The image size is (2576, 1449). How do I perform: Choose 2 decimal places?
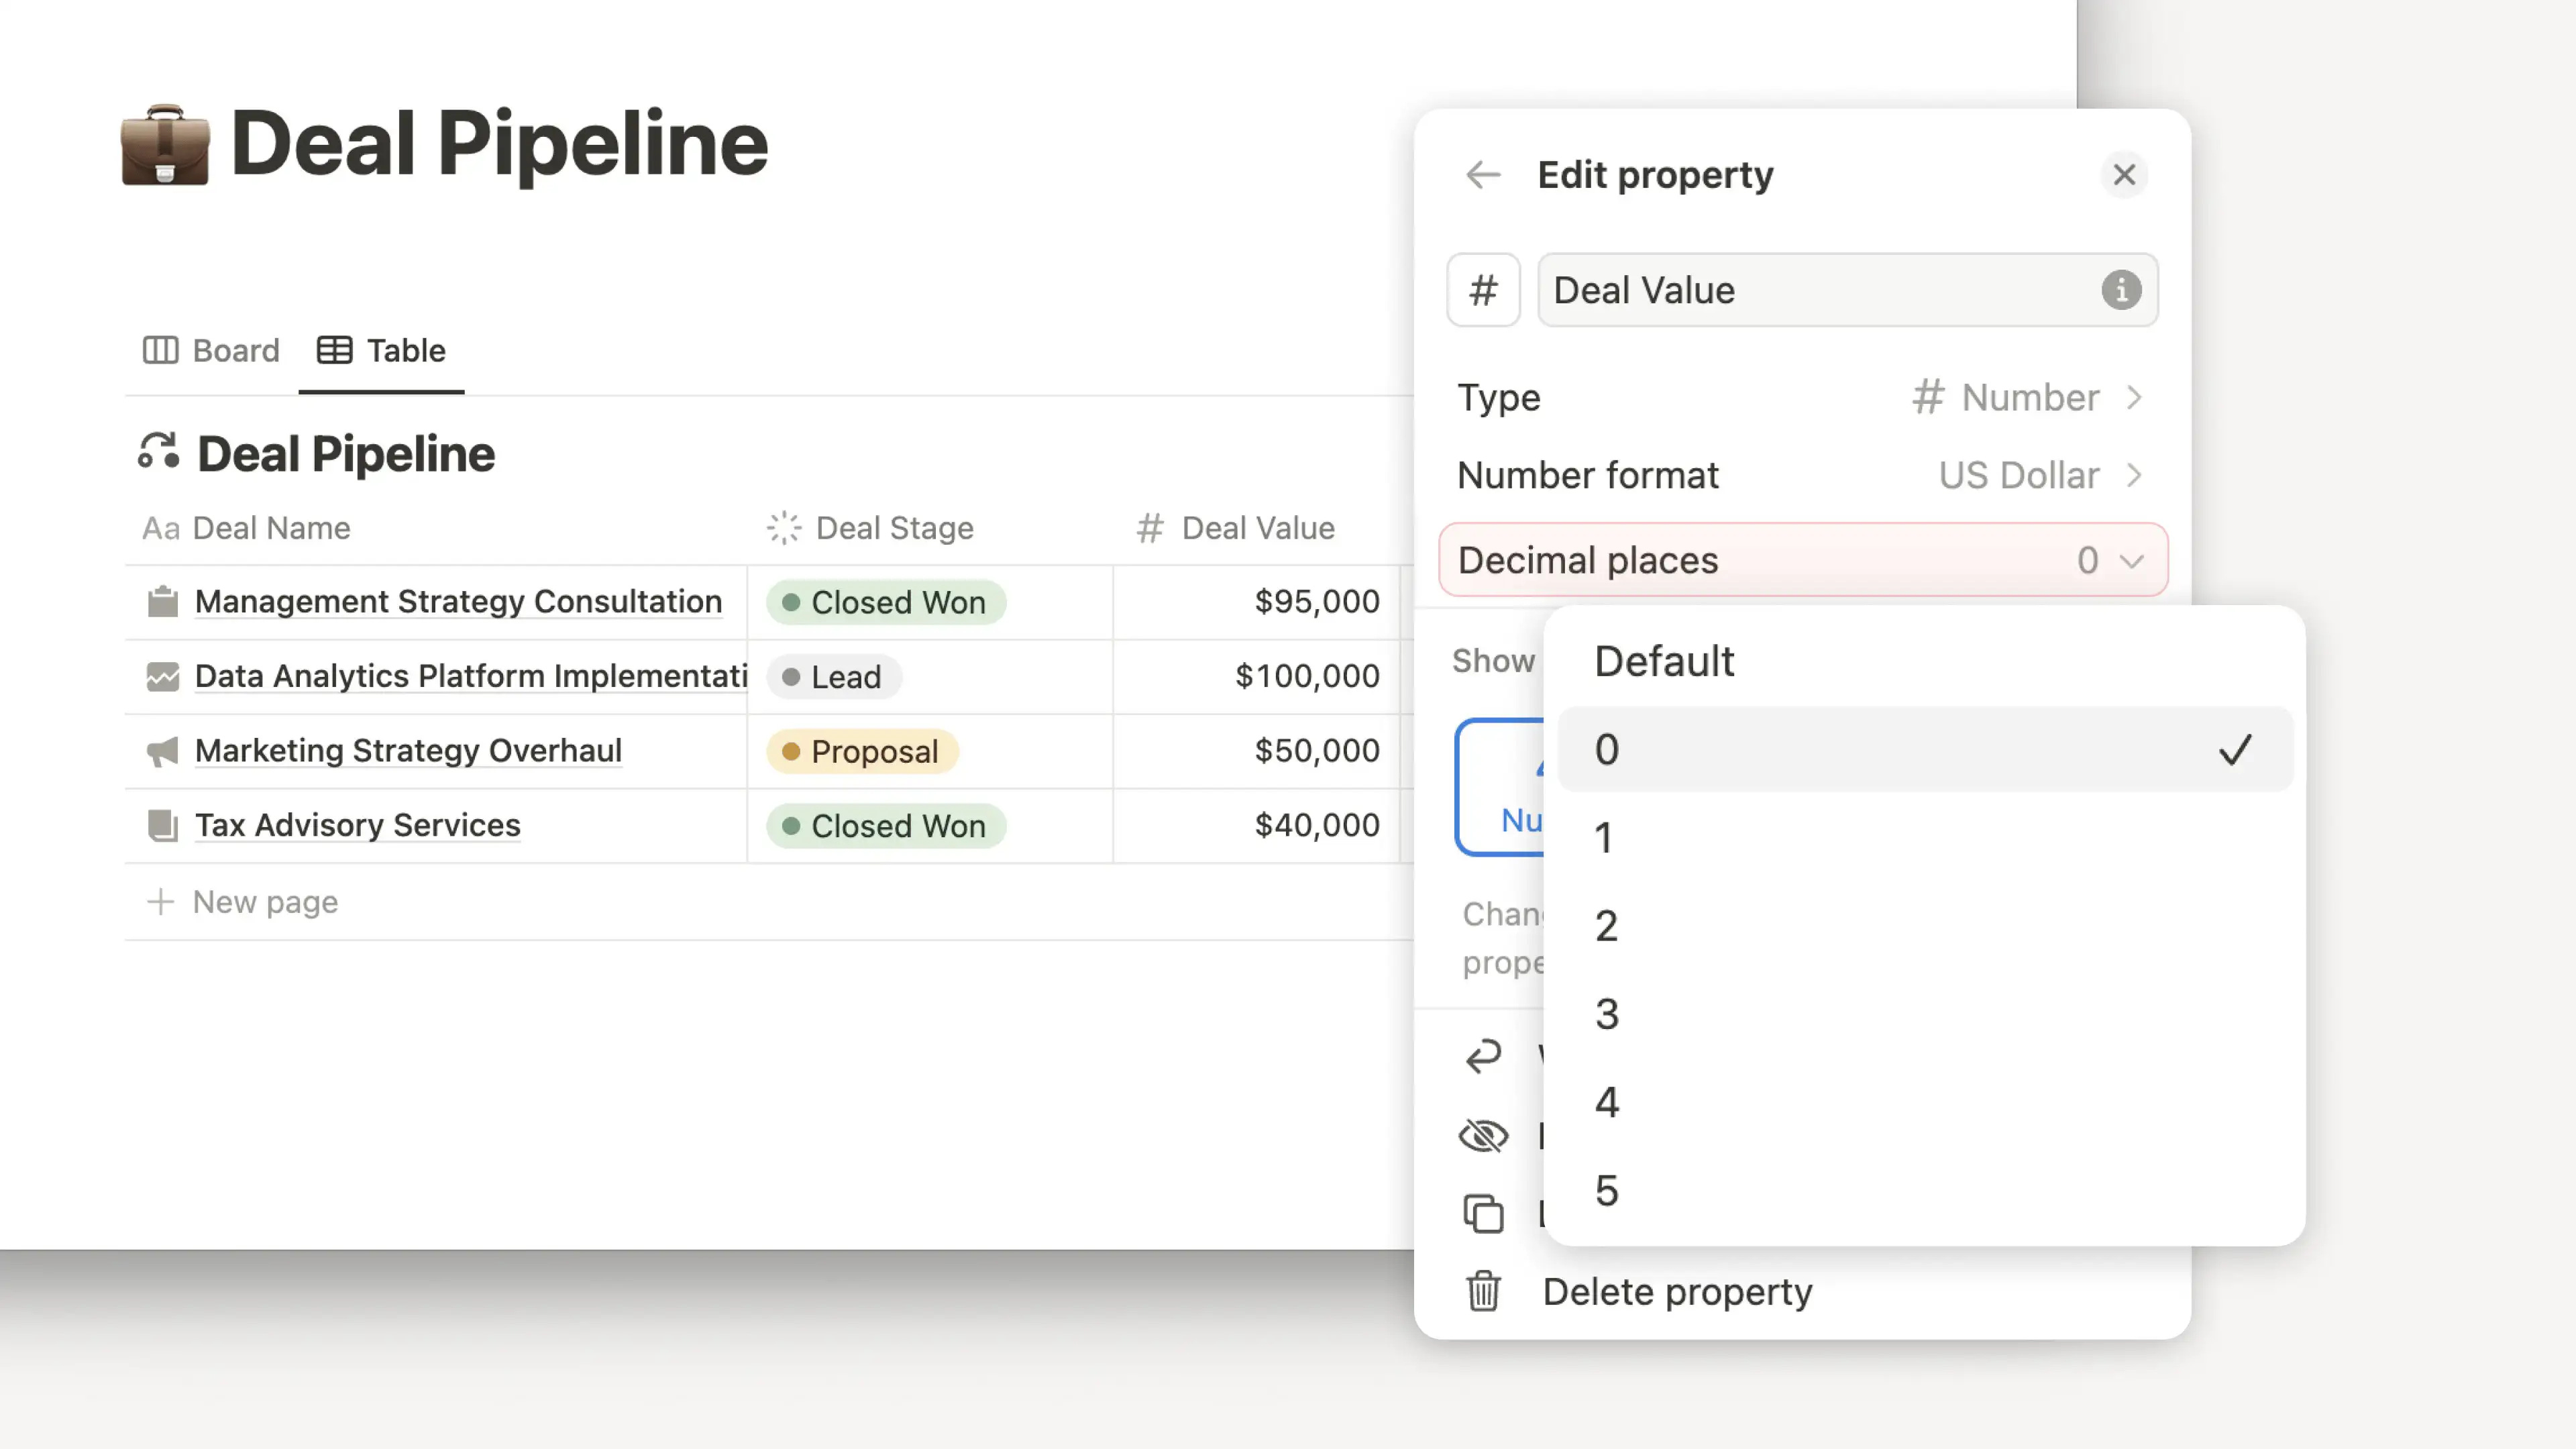coord(1924,926)
